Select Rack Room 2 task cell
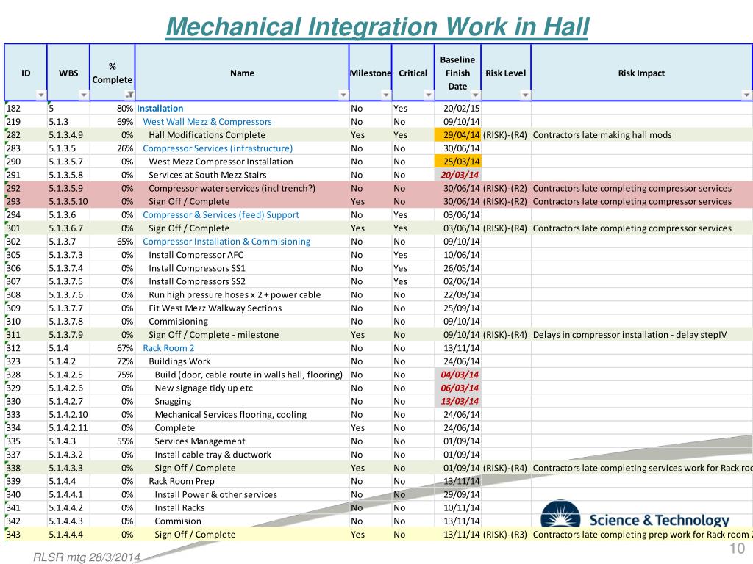Image resolution: width=753 pixels, height=564 pixels. coord(243,348)
